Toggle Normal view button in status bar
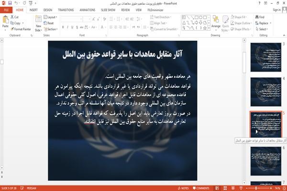 217,188
